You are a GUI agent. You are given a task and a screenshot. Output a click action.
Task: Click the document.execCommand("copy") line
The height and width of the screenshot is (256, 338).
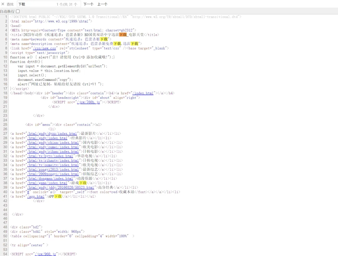click(x=45, y=80)
